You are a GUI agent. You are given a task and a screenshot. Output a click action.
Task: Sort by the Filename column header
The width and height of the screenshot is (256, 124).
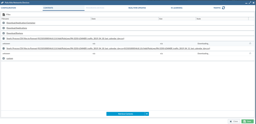pos(5,19)
